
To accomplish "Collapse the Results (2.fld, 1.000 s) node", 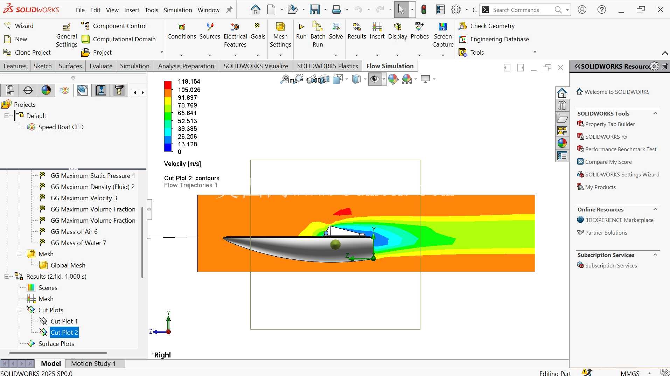I will click(7, 277).
